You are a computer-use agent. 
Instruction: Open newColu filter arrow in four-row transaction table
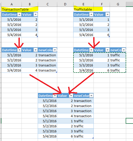(55, 50)
